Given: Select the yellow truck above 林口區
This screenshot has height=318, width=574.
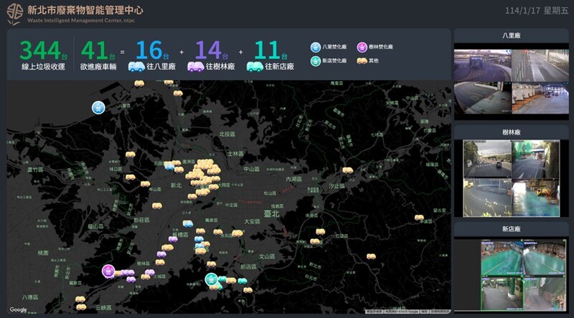Looking at the screenshot, I should coord(131,154).
